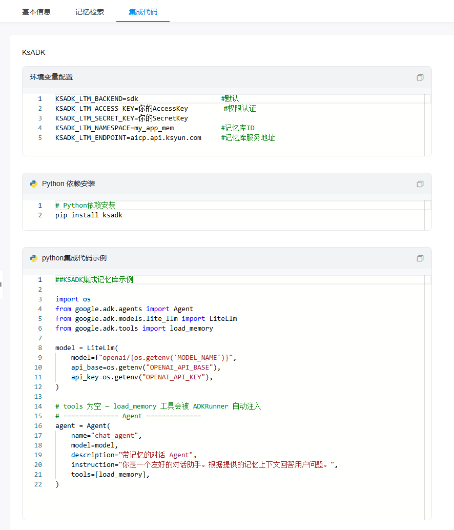Copy the 环境变量配置 code block
454x530 pixels.
(x=420, y=77)
